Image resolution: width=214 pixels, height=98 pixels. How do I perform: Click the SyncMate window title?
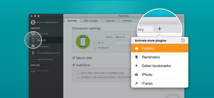pos(124,16)
